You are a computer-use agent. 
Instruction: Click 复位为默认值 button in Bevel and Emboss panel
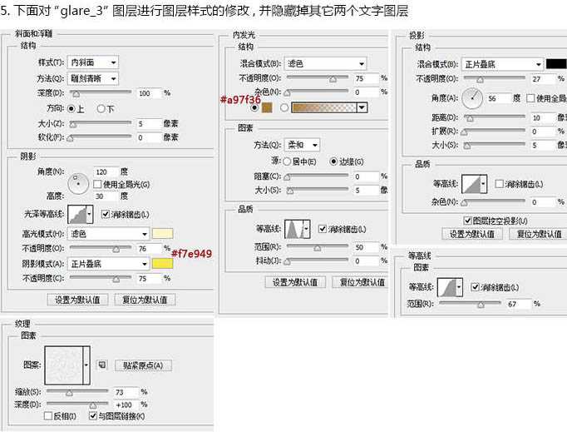[145, 300]
